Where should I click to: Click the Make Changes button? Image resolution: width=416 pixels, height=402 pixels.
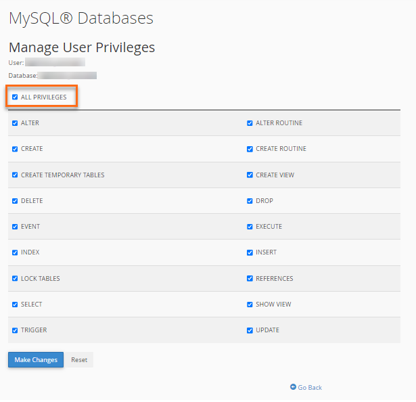tap(36, 360)
